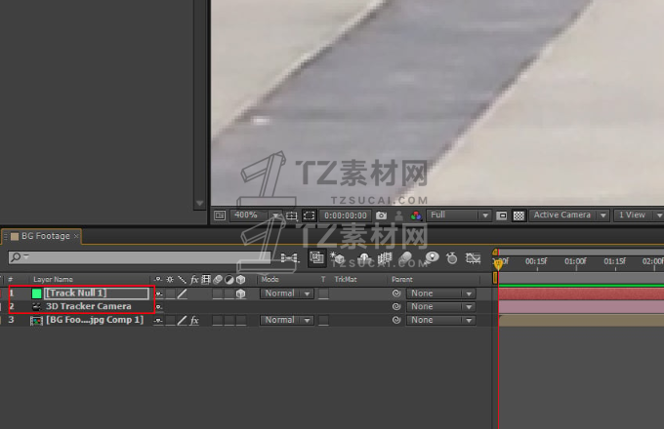This screenshot has width=664, height=429.
Task: Click the 3D Layer column header cube
Action: click(240, 280)
